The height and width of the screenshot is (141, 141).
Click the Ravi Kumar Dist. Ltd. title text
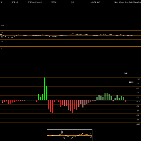point(124,2)
